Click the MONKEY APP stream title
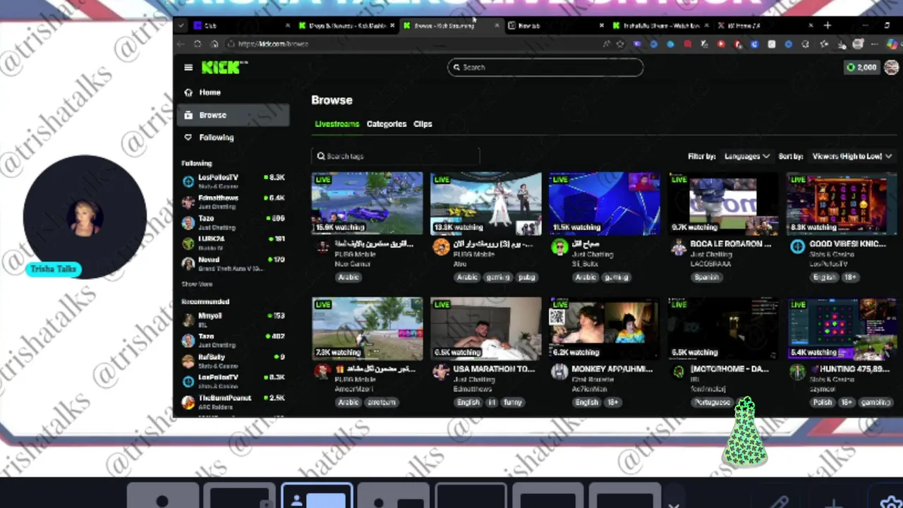This screenshot has height=508, width=903. tap(612, 369)
